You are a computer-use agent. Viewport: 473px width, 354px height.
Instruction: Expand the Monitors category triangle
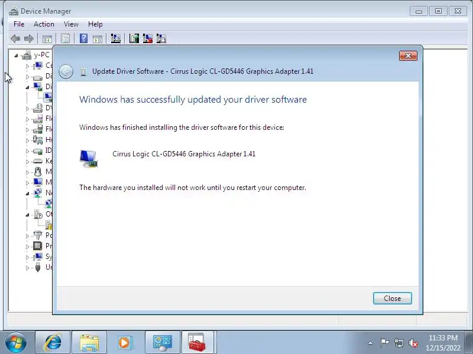(27, 183)
